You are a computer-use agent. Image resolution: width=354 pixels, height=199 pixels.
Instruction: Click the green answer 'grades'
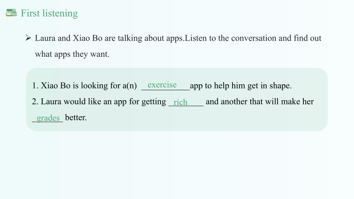(48, 118)
